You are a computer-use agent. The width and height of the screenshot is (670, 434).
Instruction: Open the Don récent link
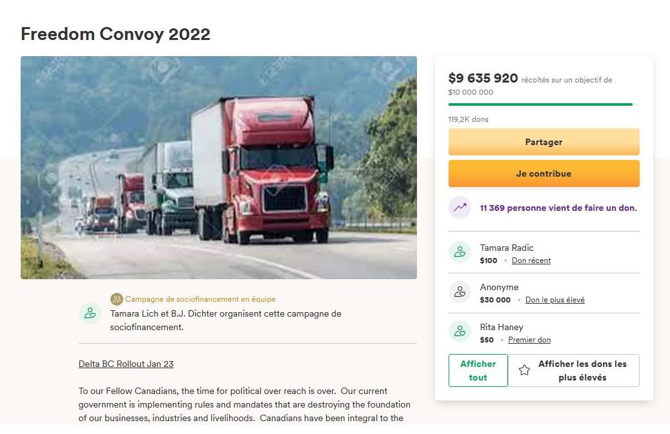[531, 261]
